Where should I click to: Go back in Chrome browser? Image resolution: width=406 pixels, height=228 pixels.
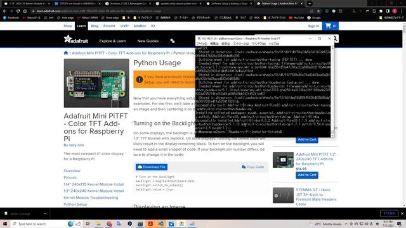click(4, 11)
